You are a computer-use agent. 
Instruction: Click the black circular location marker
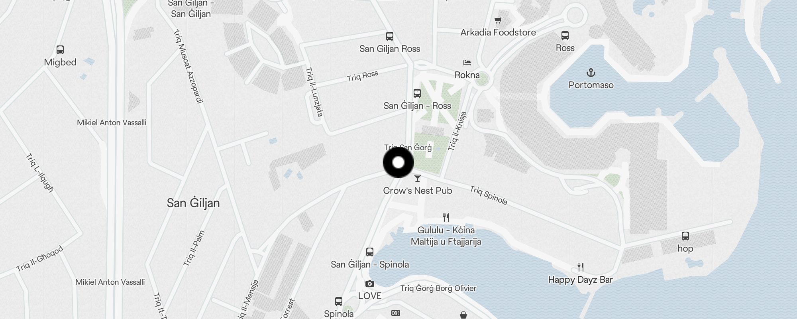click(398, 162)
